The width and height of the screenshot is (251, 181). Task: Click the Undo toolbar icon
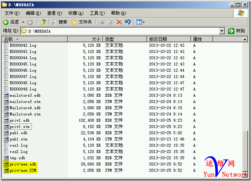[x=128, y=22]
